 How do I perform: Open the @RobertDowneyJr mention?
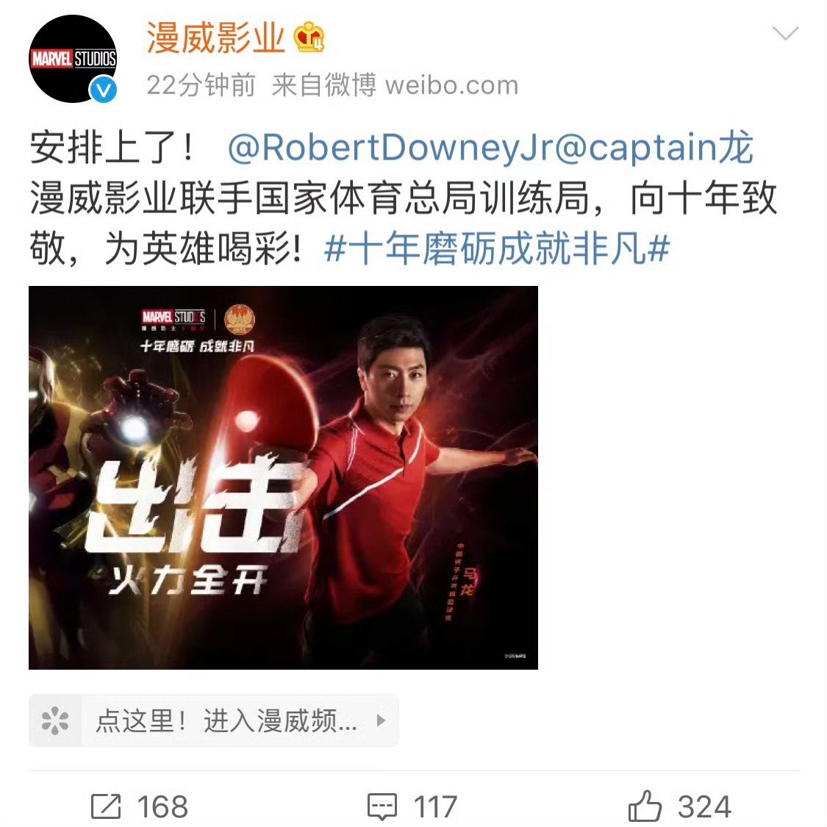(x=390, y=147)
